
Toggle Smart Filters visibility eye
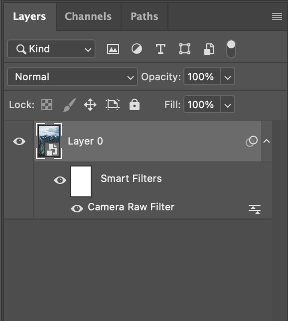[60, 180]
